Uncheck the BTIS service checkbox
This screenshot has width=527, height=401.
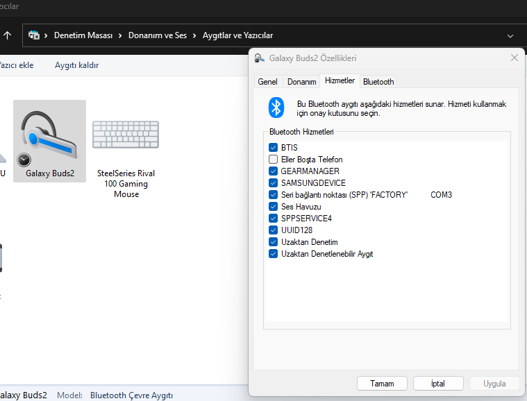pos(273,148)
